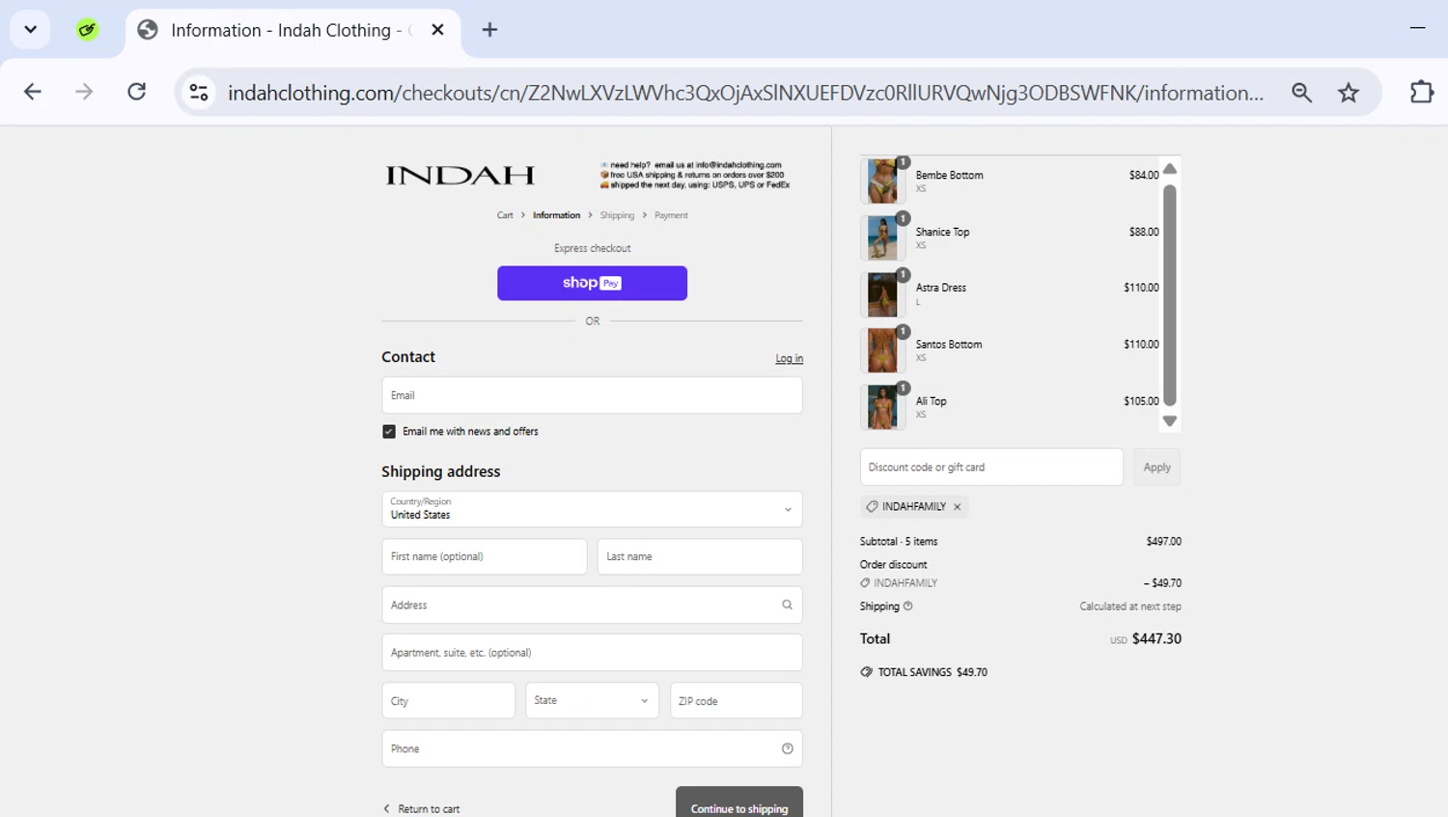Image resolution: width=1448 pixels, height=817 pixels.
Task: Open the State dropdown
Action: pyautogui.click(x=592, y=701)
